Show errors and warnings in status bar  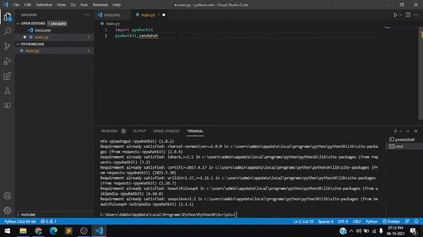[48, 221]
